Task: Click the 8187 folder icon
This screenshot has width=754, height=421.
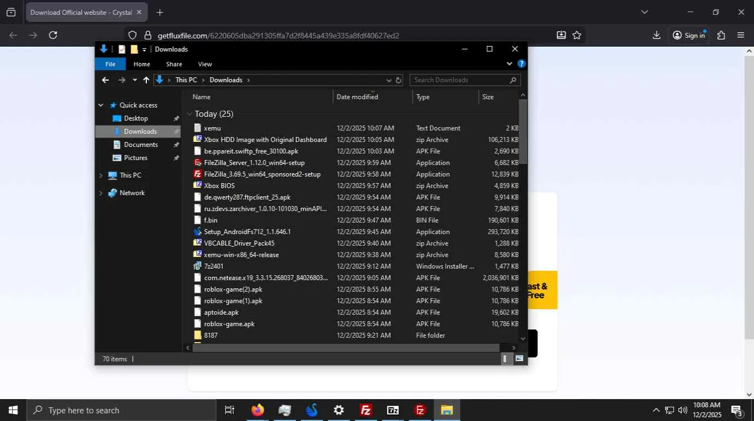Action: 198,335
